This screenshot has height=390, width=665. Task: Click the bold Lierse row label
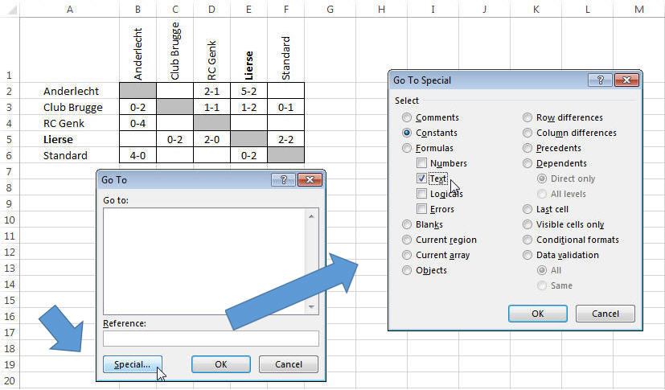tap(58, 139)
